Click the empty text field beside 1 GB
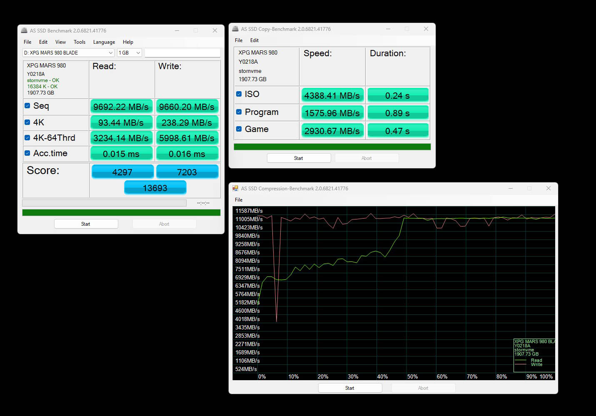The width and height of the screenshot is (596, 416). [182, 53]
